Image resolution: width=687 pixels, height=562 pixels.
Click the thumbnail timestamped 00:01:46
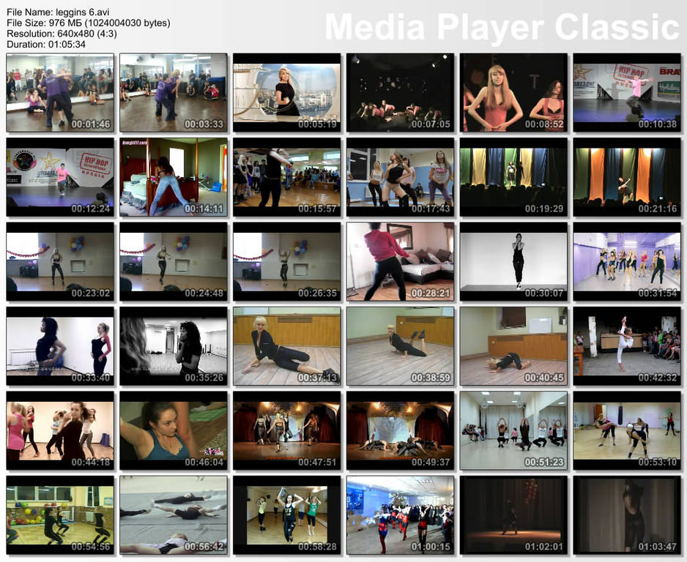(60, 92)
